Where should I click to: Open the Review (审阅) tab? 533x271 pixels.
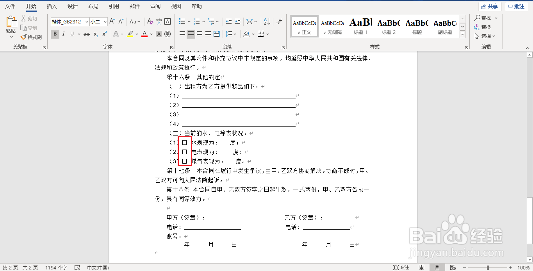[x=155, y=6]
